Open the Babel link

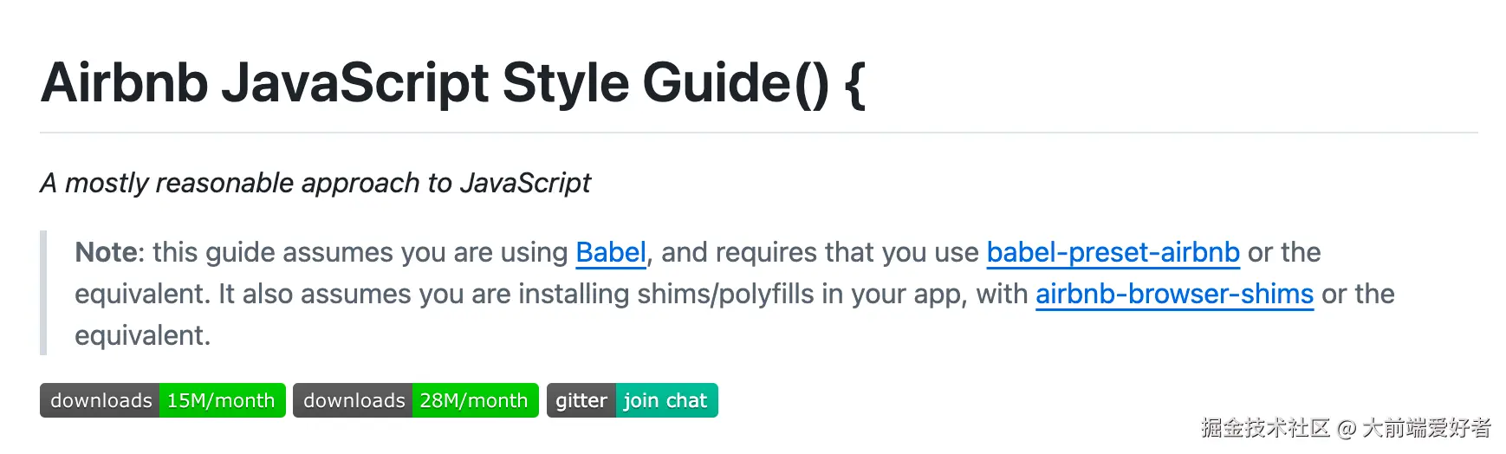tap(610, 252)
